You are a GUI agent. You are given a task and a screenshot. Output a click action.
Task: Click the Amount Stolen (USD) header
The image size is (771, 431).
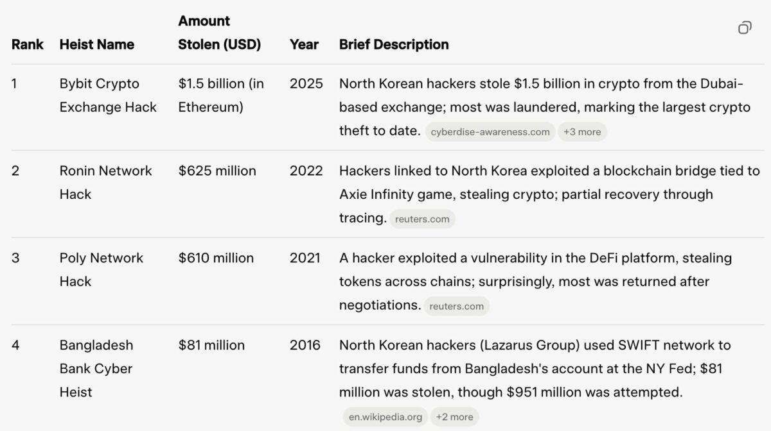pyautogui.click(x=220, y=33)
